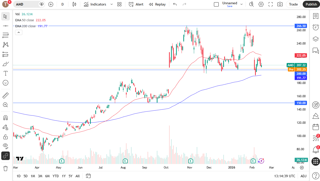Remove drawings with the trash icon
320x181 pixels.
click(5, 168)
